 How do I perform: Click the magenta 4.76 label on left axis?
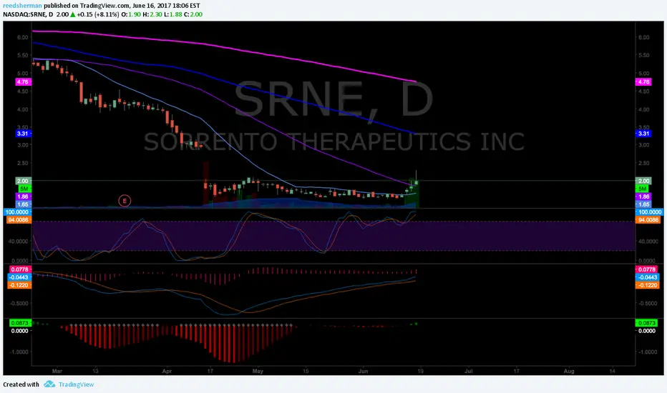(23, 81)
